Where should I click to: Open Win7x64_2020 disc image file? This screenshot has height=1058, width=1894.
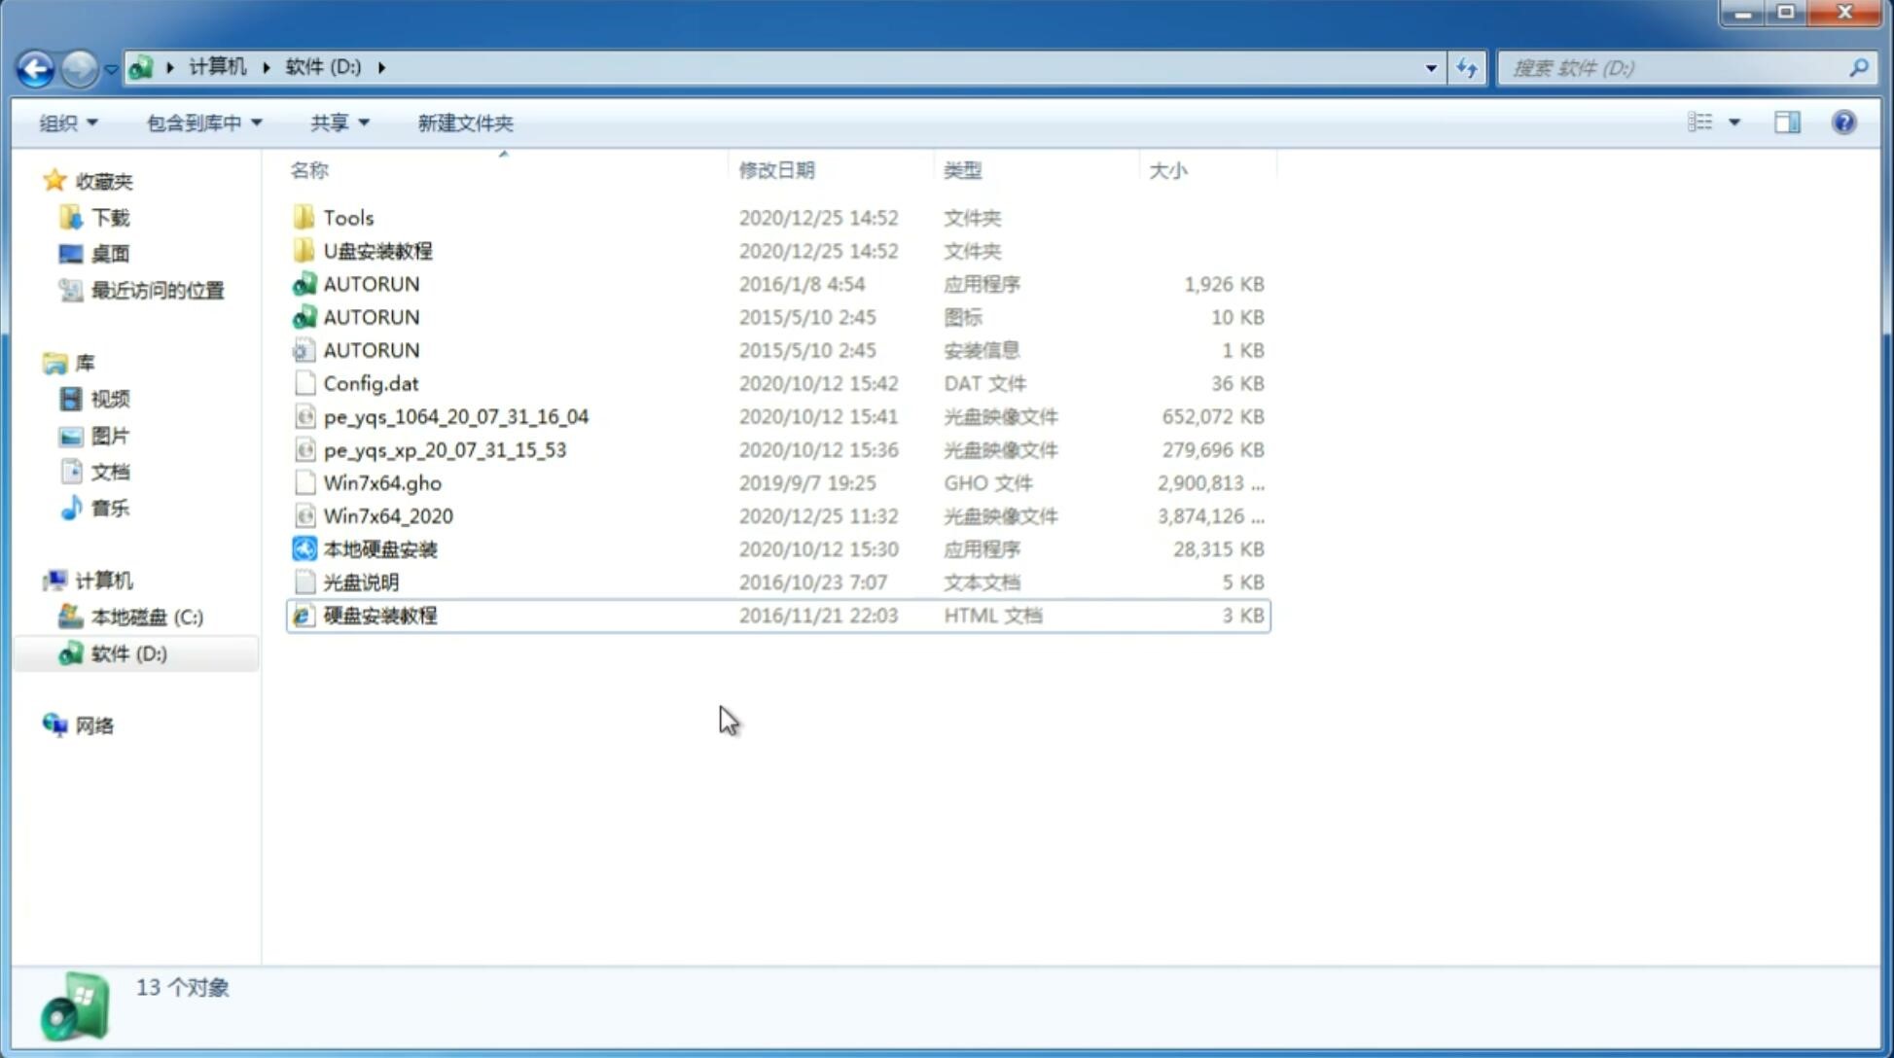pyautogui.click(x=387, y=516)
